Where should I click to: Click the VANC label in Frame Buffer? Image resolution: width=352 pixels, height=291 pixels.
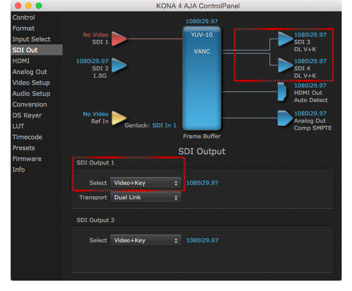[202, 51]
